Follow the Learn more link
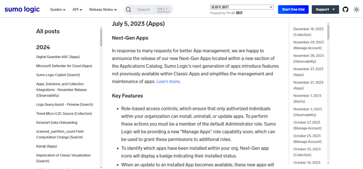363x169 pixels. click(x=168, y=81)
